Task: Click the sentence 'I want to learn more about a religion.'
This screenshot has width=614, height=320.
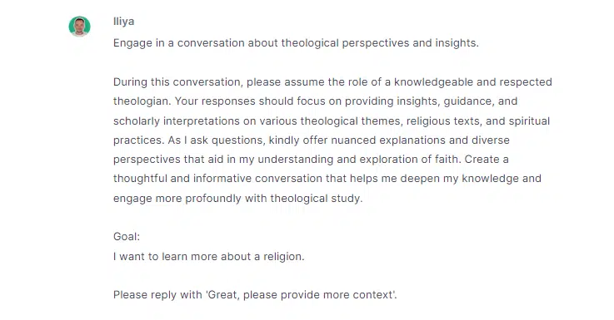Action: coord(209,256)
